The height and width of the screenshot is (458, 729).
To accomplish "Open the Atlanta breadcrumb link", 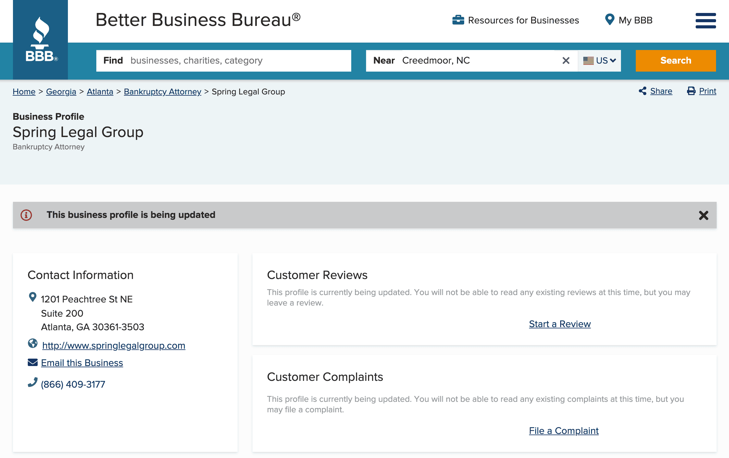I will click(100, 92).
